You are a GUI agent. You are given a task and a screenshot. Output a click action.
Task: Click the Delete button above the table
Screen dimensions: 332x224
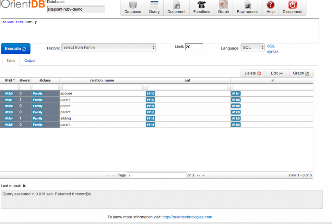pos(253,73)
